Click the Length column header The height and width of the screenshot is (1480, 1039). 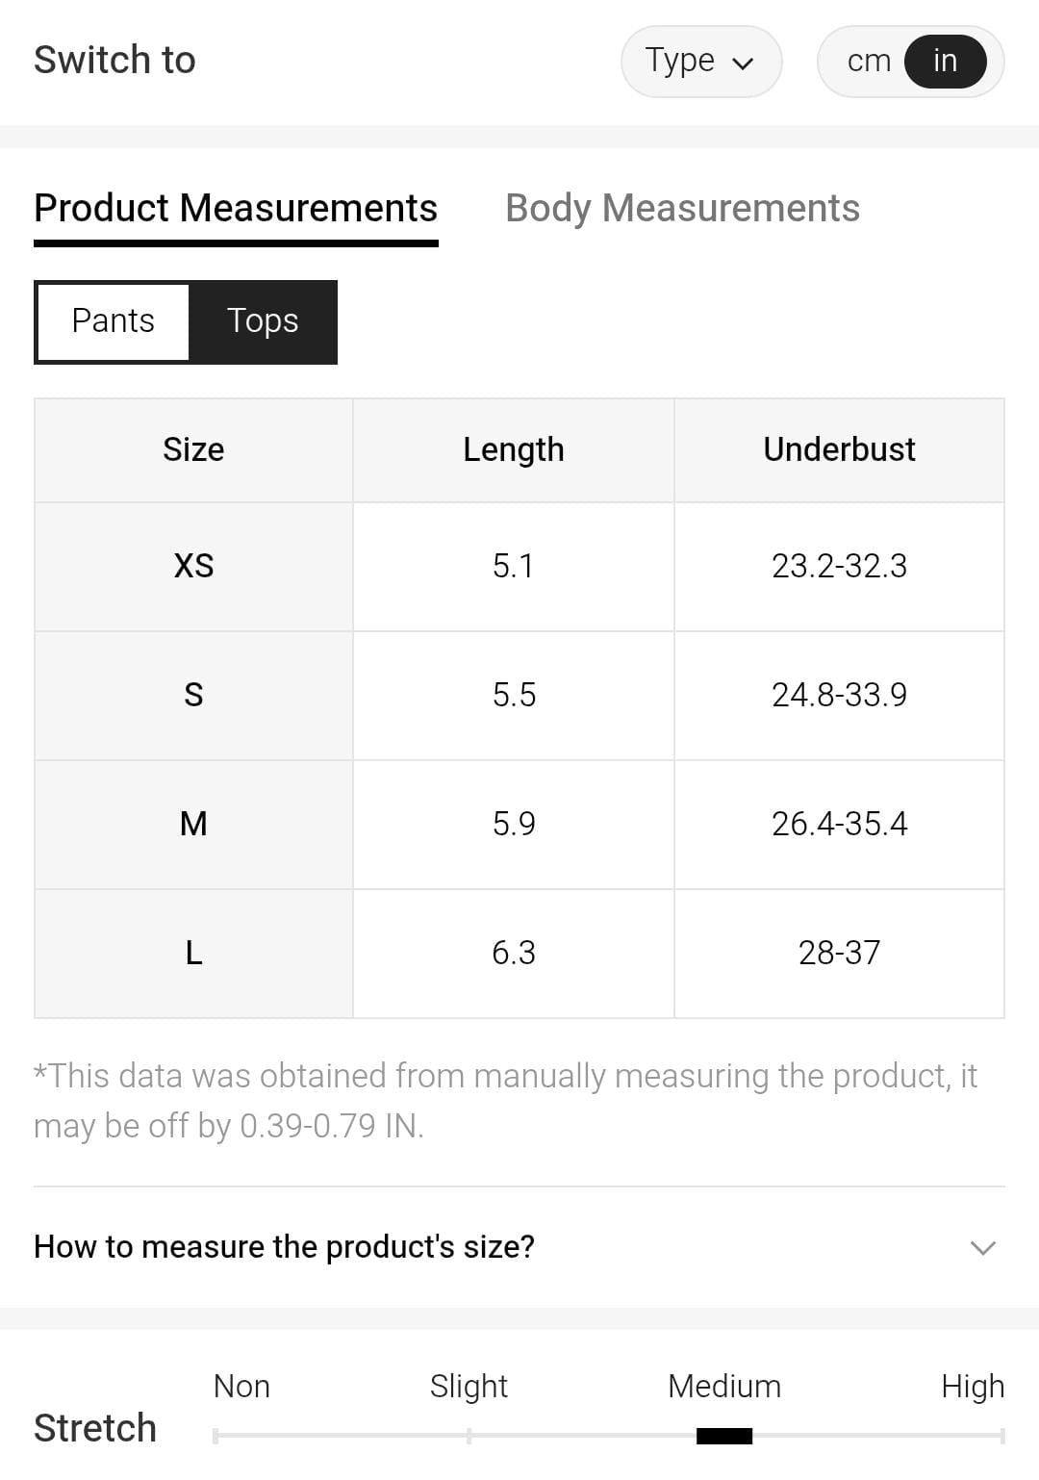(513, 450)
